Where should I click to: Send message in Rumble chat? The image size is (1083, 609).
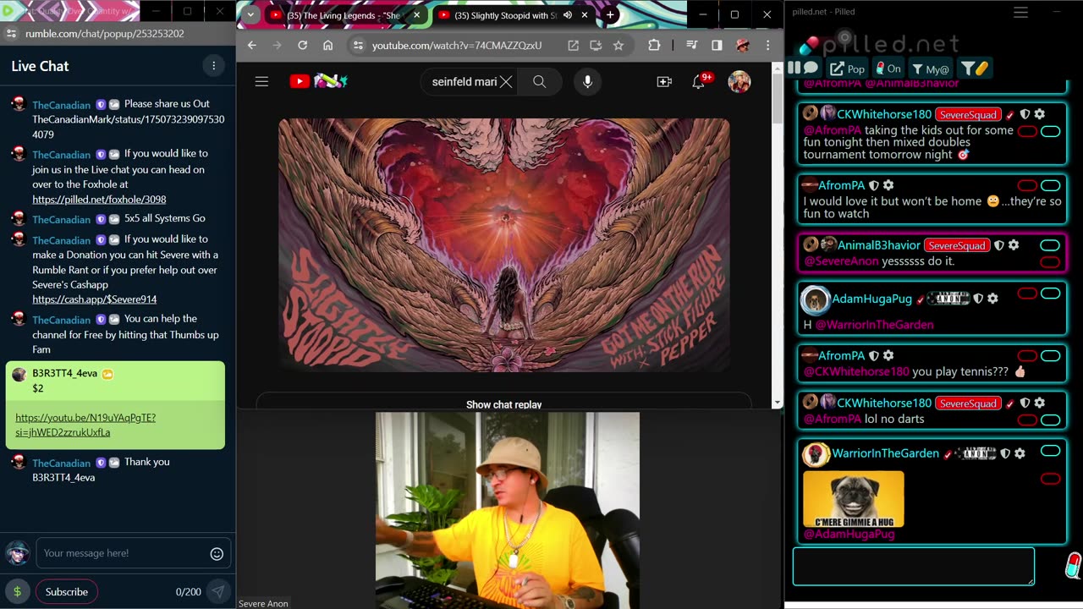[x=218, y=592]
